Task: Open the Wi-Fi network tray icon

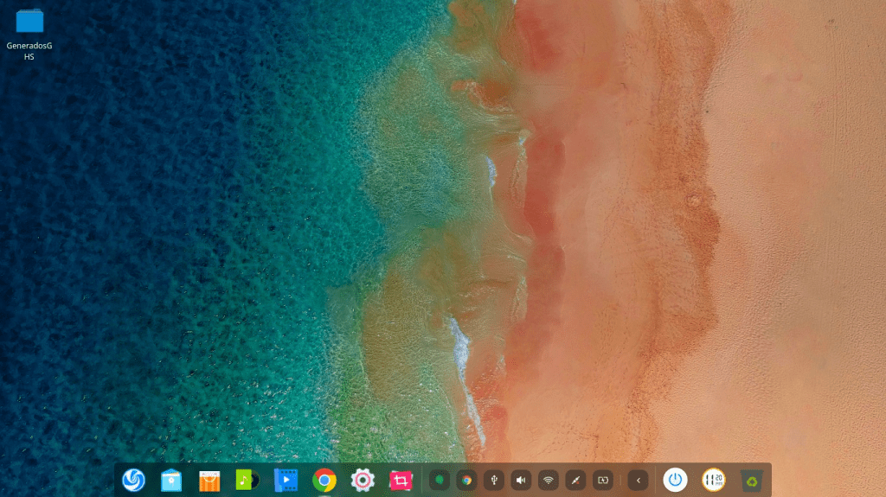Action: (547, 480)
